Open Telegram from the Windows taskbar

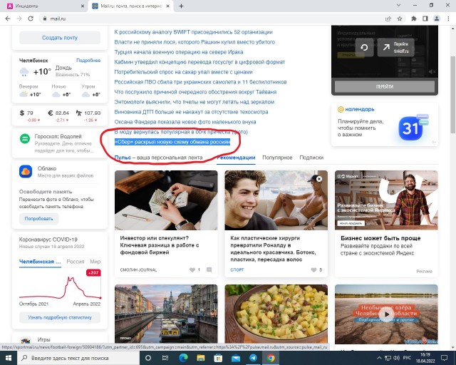coord(252,358)
